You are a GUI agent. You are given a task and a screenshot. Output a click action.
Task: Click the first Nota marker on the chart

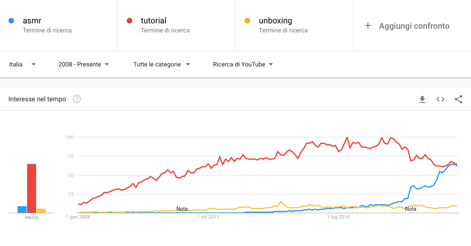coord(182,209)
